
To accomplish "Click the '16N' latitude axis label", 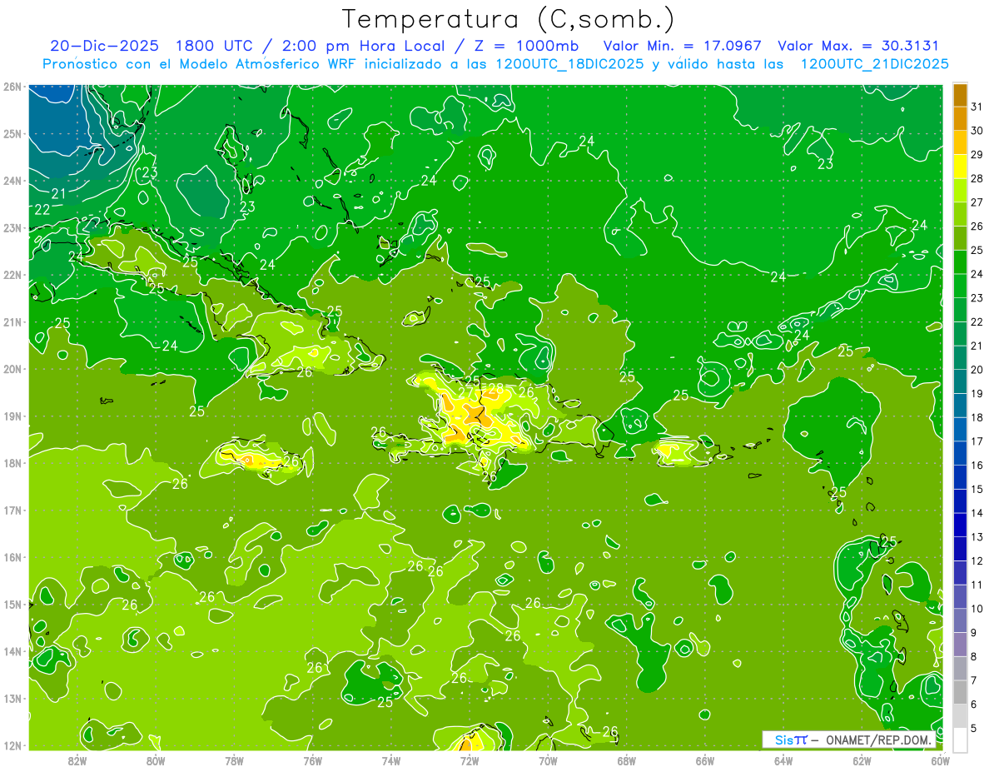I will [x=12, y=557].
